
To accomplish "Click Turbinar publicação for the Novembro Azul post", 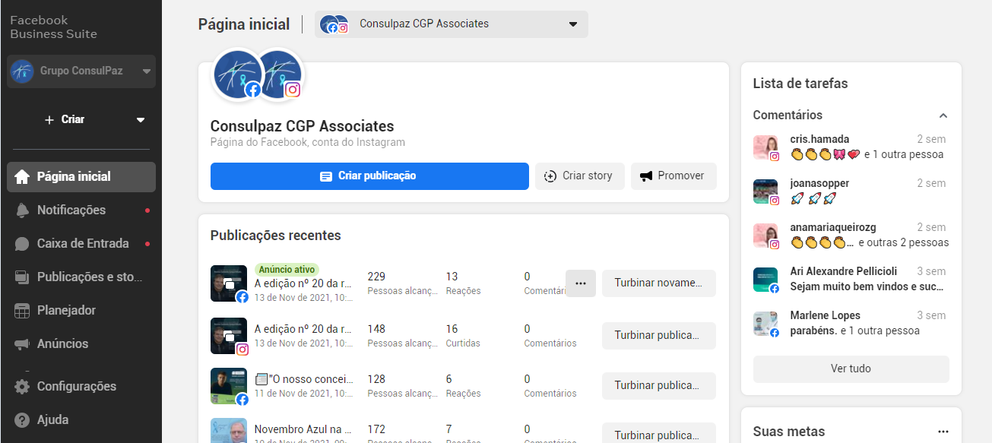I will tap(659, 433).
